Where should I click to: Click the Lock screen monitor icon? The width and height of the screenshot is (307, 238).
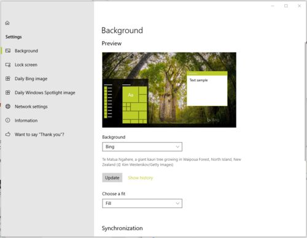tap(8, 65)
